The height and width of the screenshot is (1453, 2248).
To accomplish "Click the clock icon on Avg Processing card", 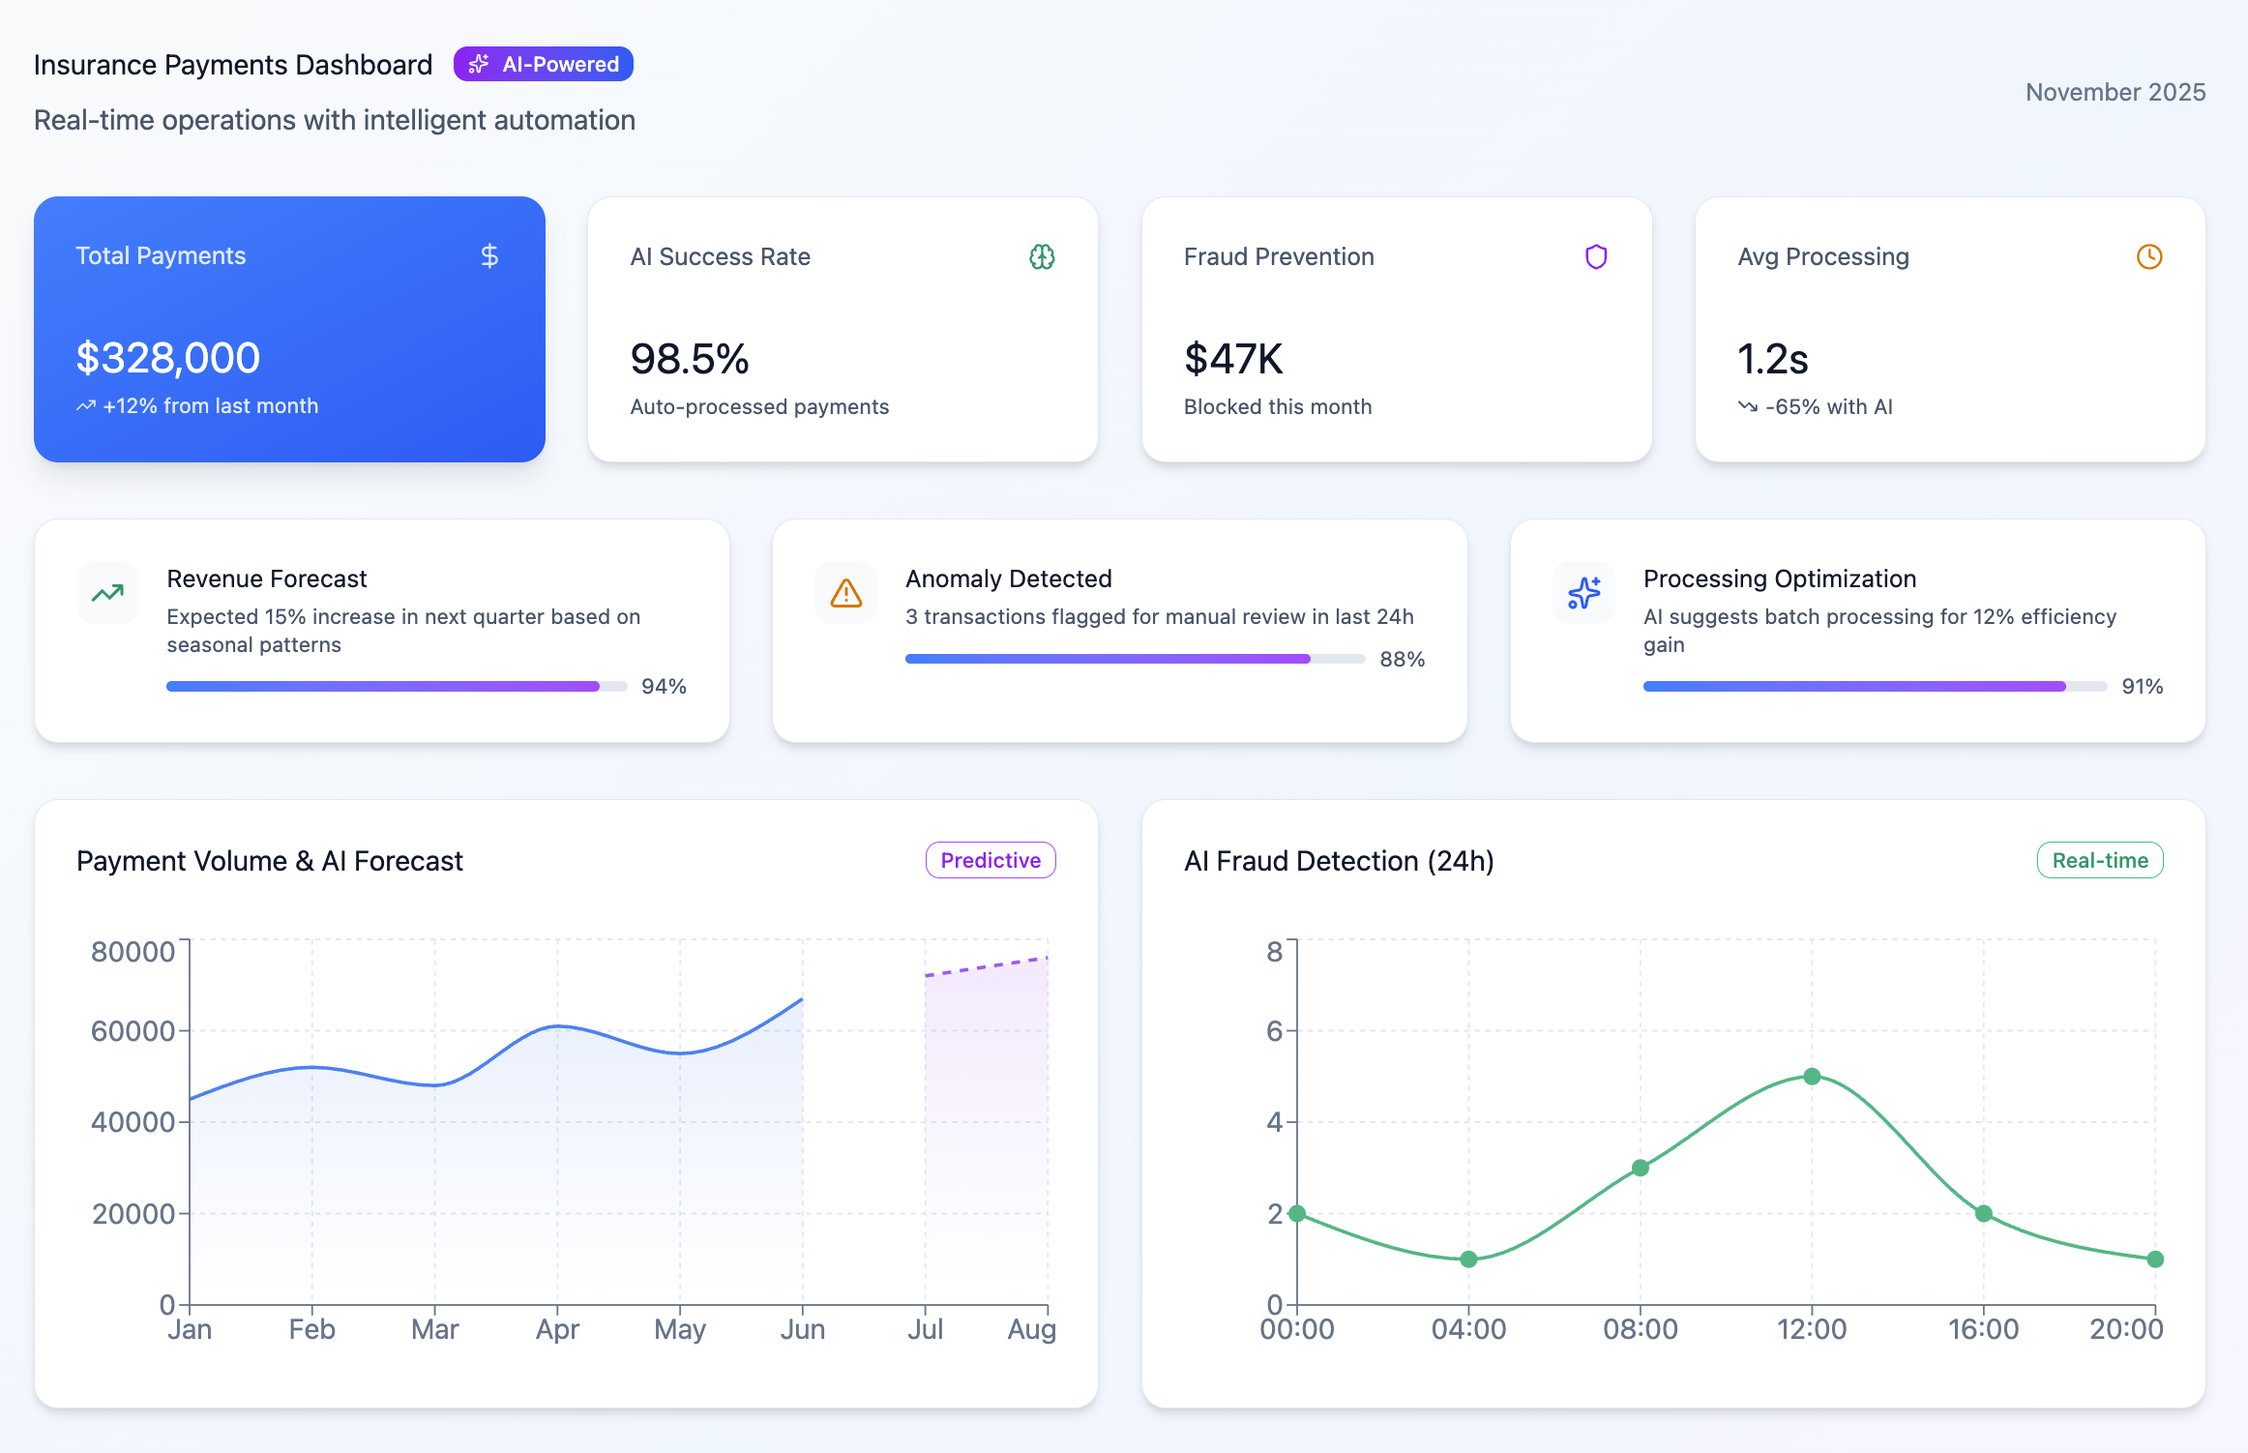I will click(2148, 257).
